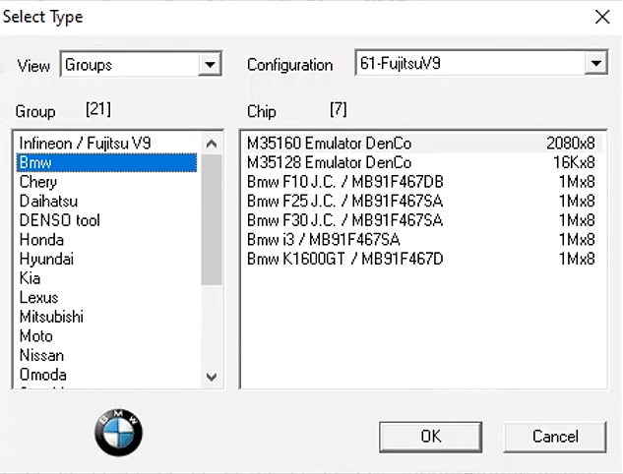Viewport: 623px width, 474px height.
Task: Select the Bmw group
Action: [107, 163]
